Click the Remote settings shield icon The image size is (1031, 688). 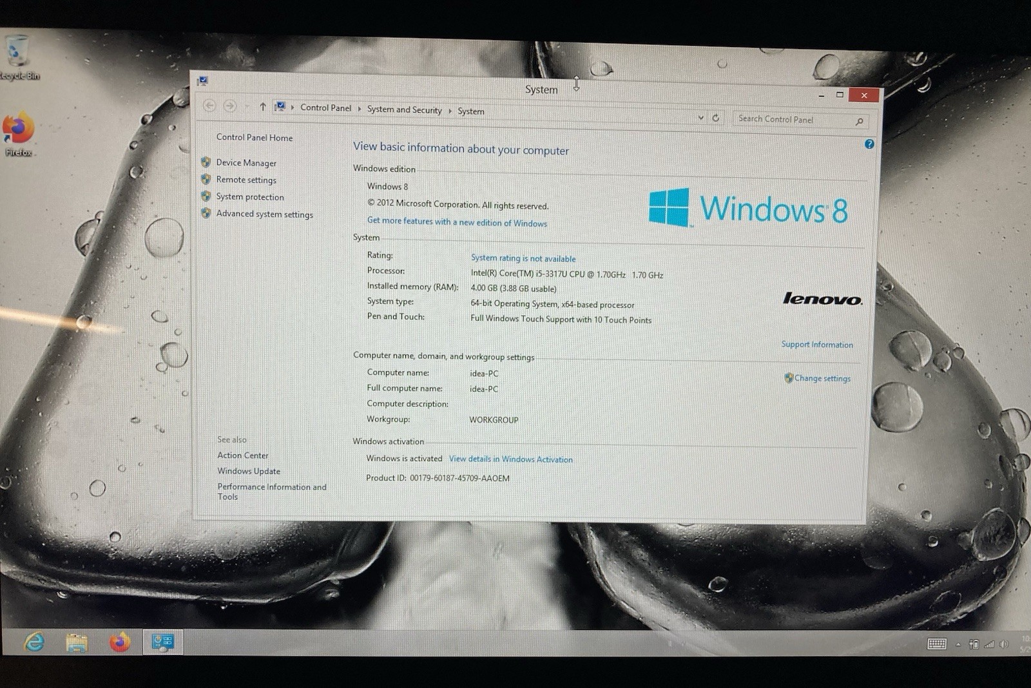coord(206,179)
